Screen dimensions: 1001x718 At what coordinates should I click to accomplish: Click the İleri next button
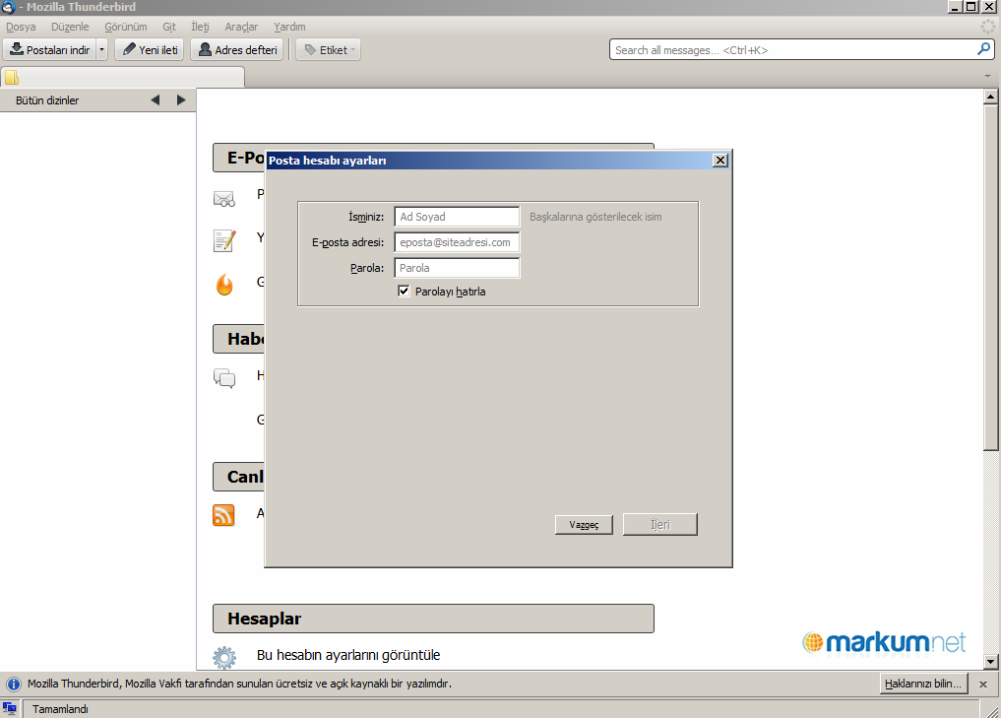[x=660, y=524]
